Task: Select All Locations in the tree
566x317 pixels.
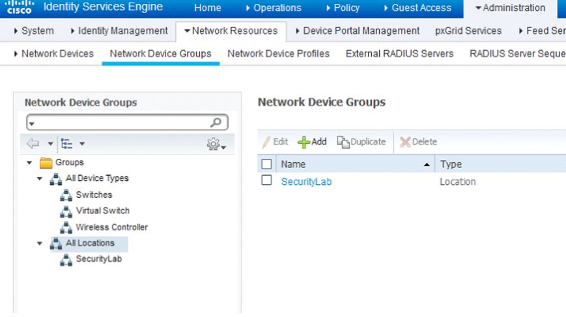Action: [x=90, y=243]
